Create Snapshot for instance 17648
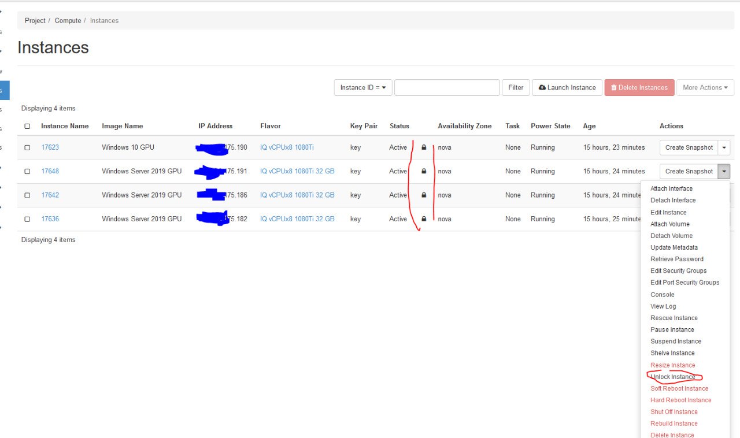 [x=689, y=171]
